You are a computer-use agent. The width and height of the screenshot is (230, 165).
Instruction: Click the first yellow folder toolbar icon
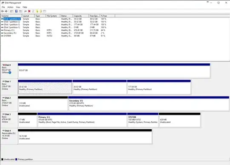coord(37,11)
